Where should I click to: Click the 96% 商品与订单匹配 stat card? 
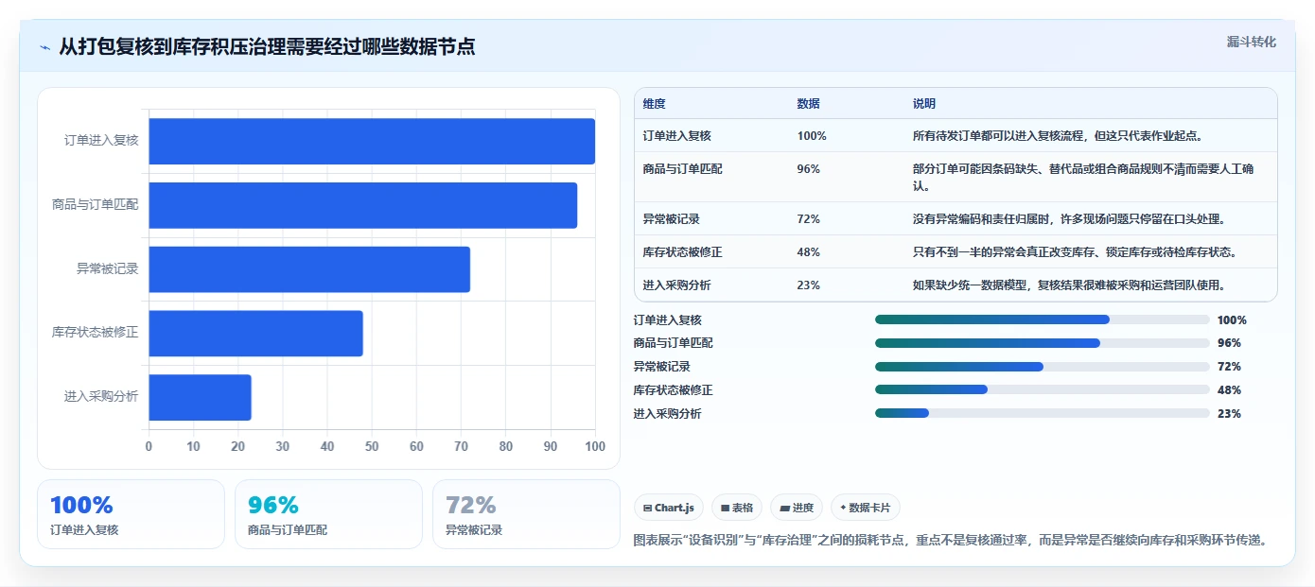[x=328, y=514]
